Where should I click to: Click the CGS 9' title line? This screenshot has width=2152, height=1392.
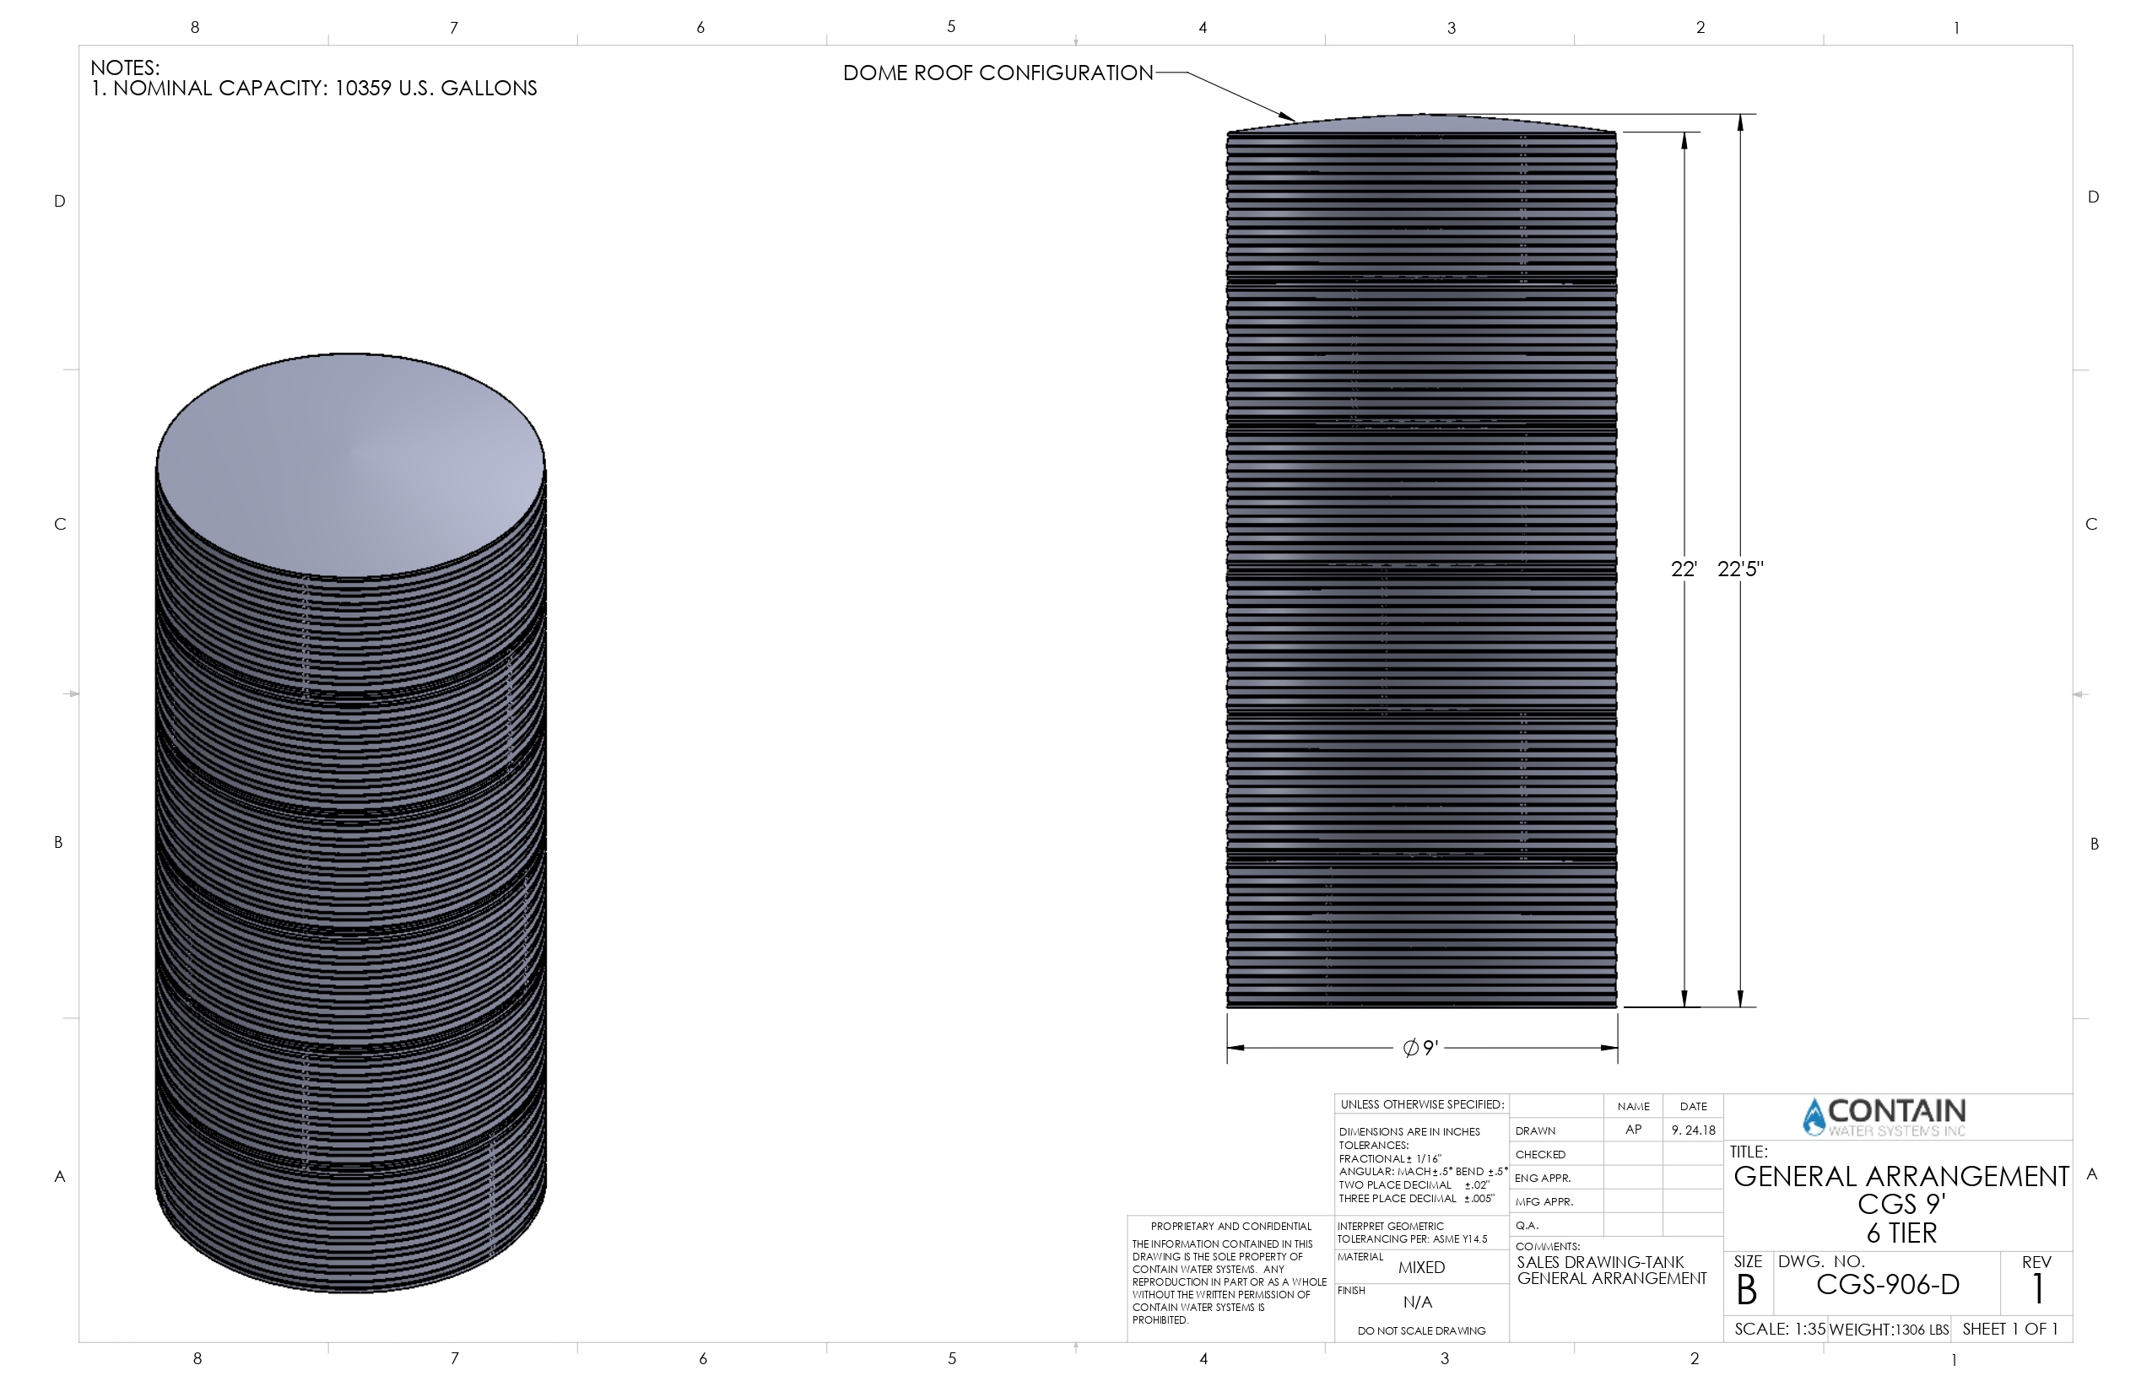point(1901,1204)
